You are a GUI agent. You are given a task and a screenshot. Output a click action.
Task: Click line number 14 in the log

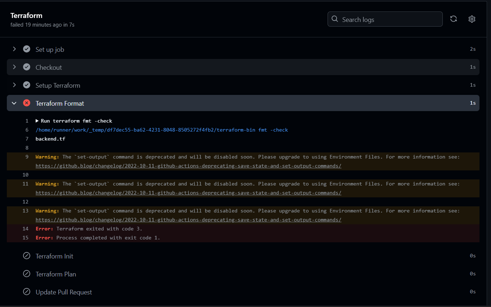coord(25,229)
